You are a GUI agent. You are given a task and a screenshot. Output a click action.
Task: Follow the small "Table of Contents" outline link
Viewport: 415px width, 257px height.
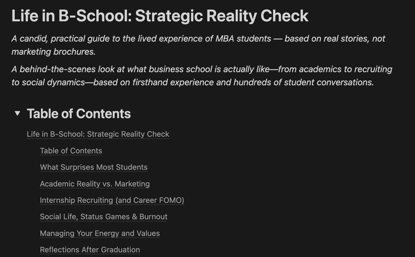71,151
